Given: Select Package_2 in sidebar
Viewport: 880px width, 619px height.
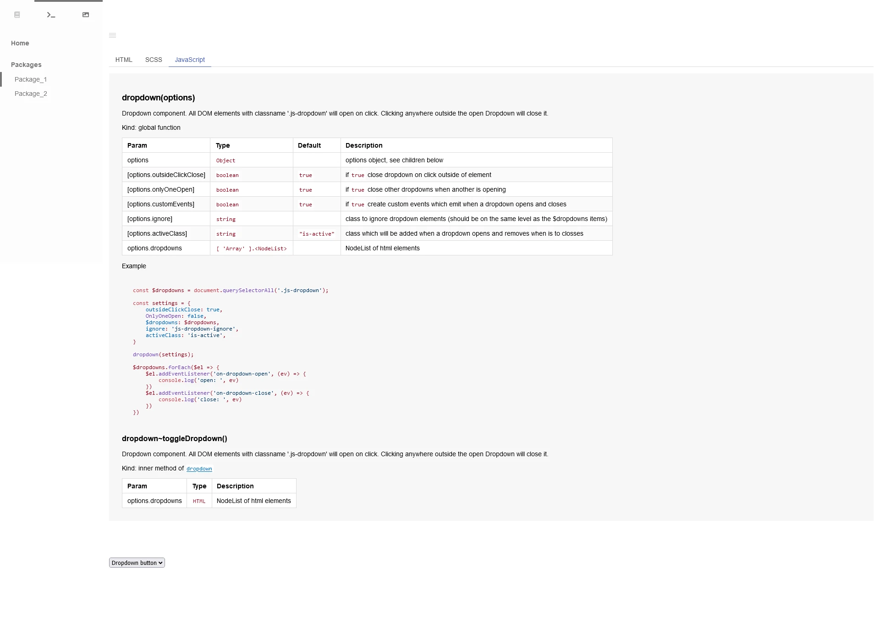Looking at the screenshot, I should tap(31, 94).
